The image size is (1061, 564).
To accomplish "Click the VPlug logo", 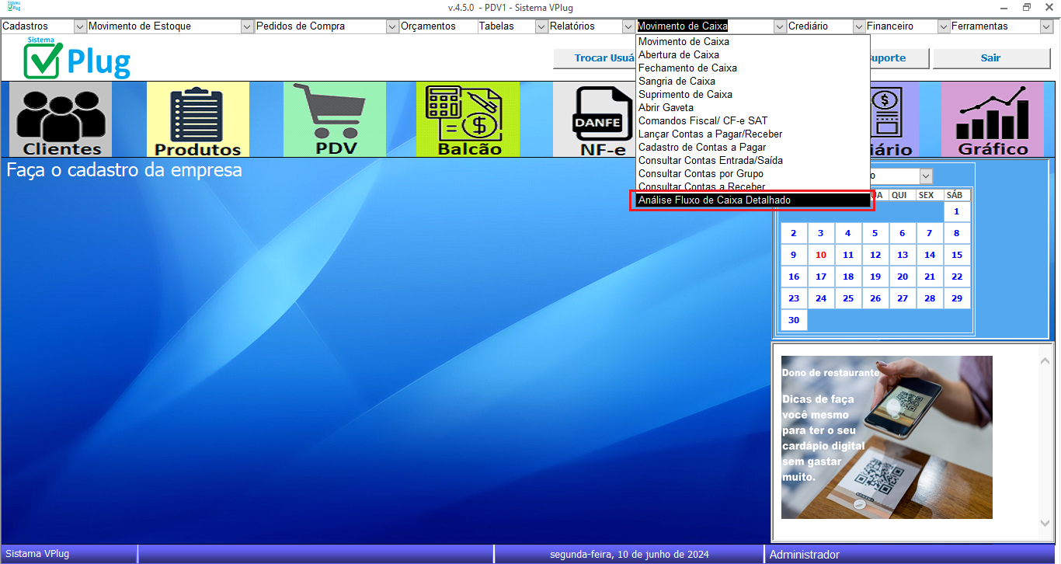I will [x=77, y=58].
